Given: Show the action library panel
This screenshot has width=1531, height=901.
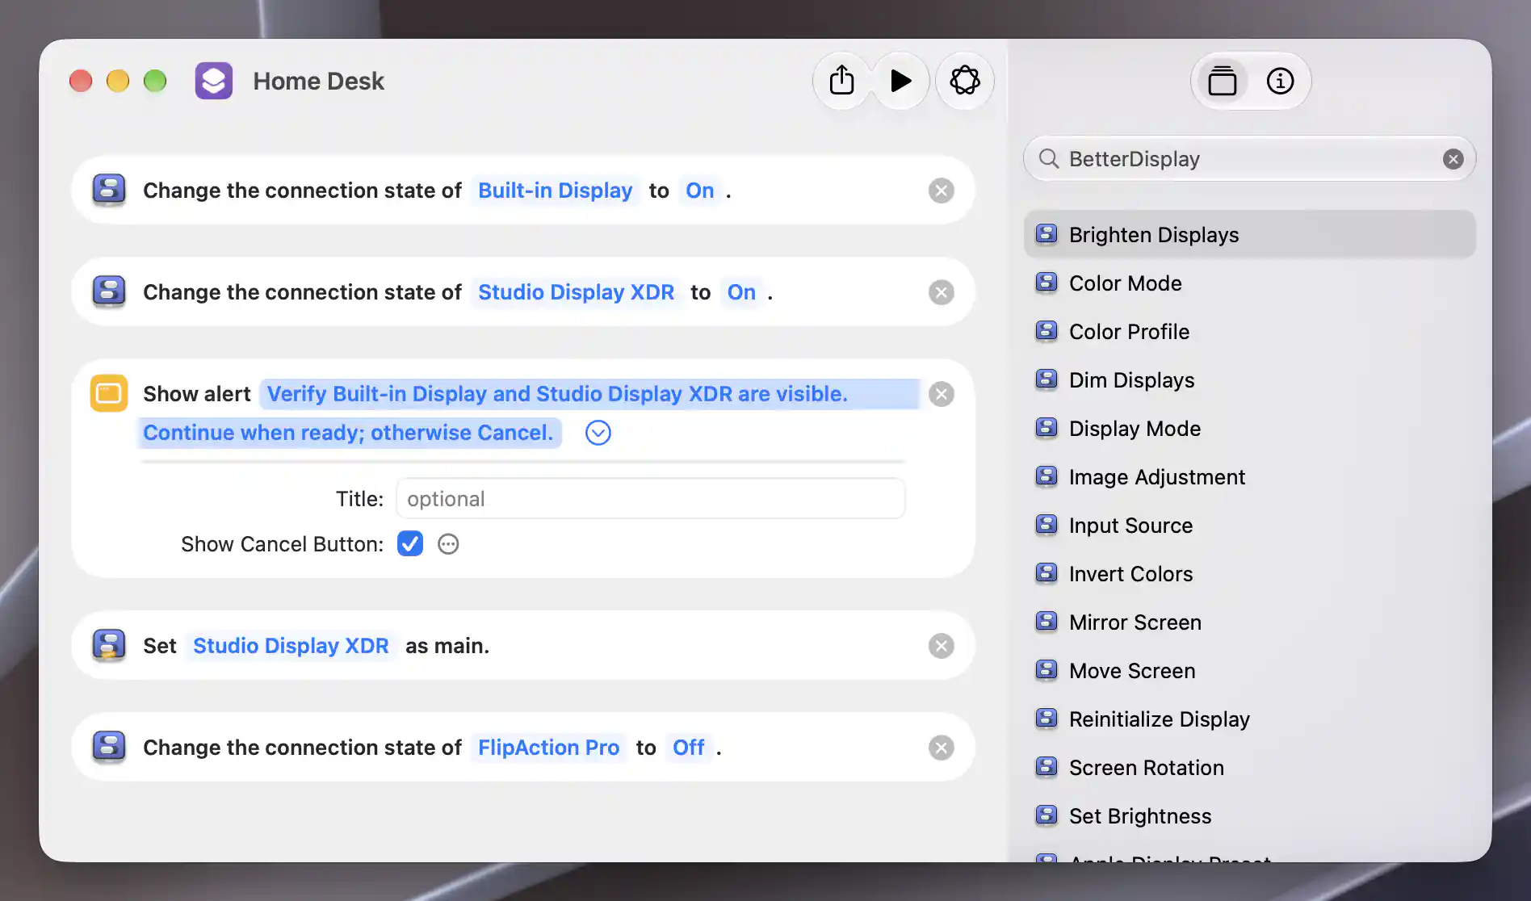Looking at the screenshot, I should (x=1222, y=81).
